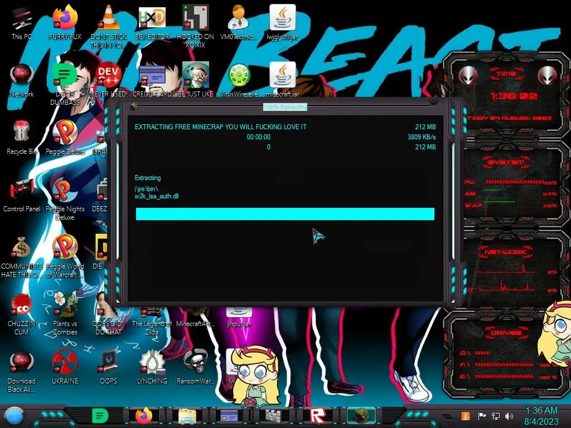Open the RansomWar skull icon
This screenshot has height=428, width=571.
[195, 368]
